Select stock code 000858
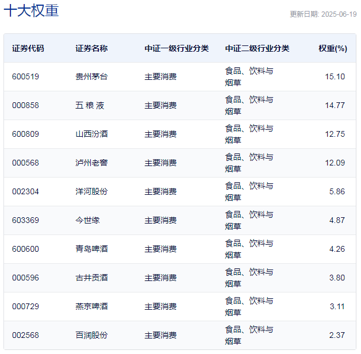This screenshot has height=354, width=361. point(25,105)
